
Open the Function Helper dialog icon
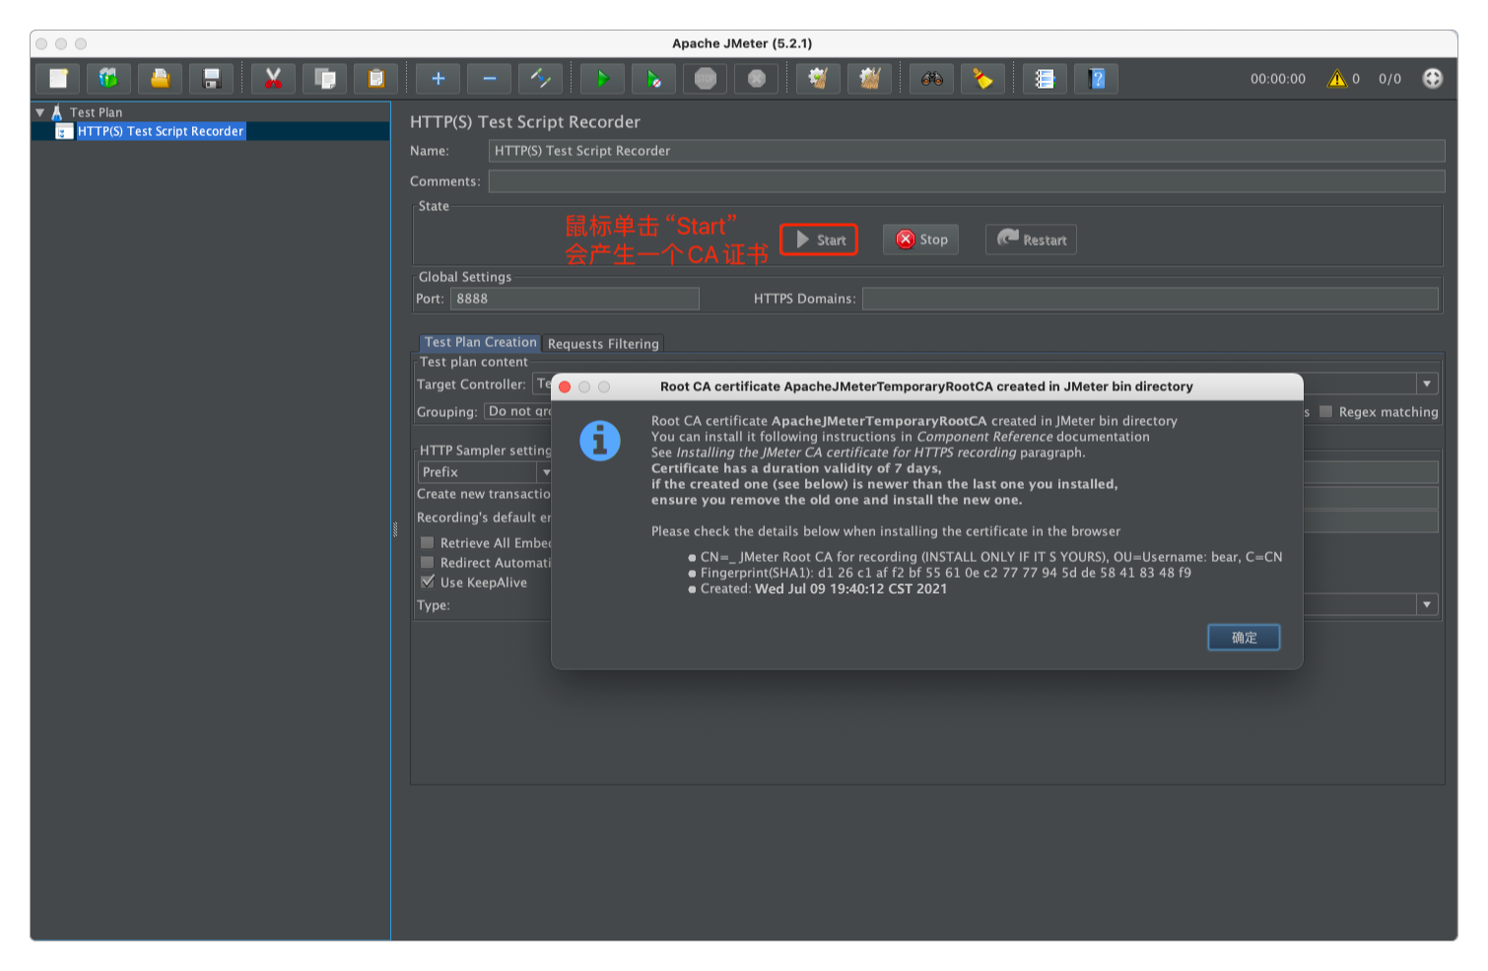1045,79
